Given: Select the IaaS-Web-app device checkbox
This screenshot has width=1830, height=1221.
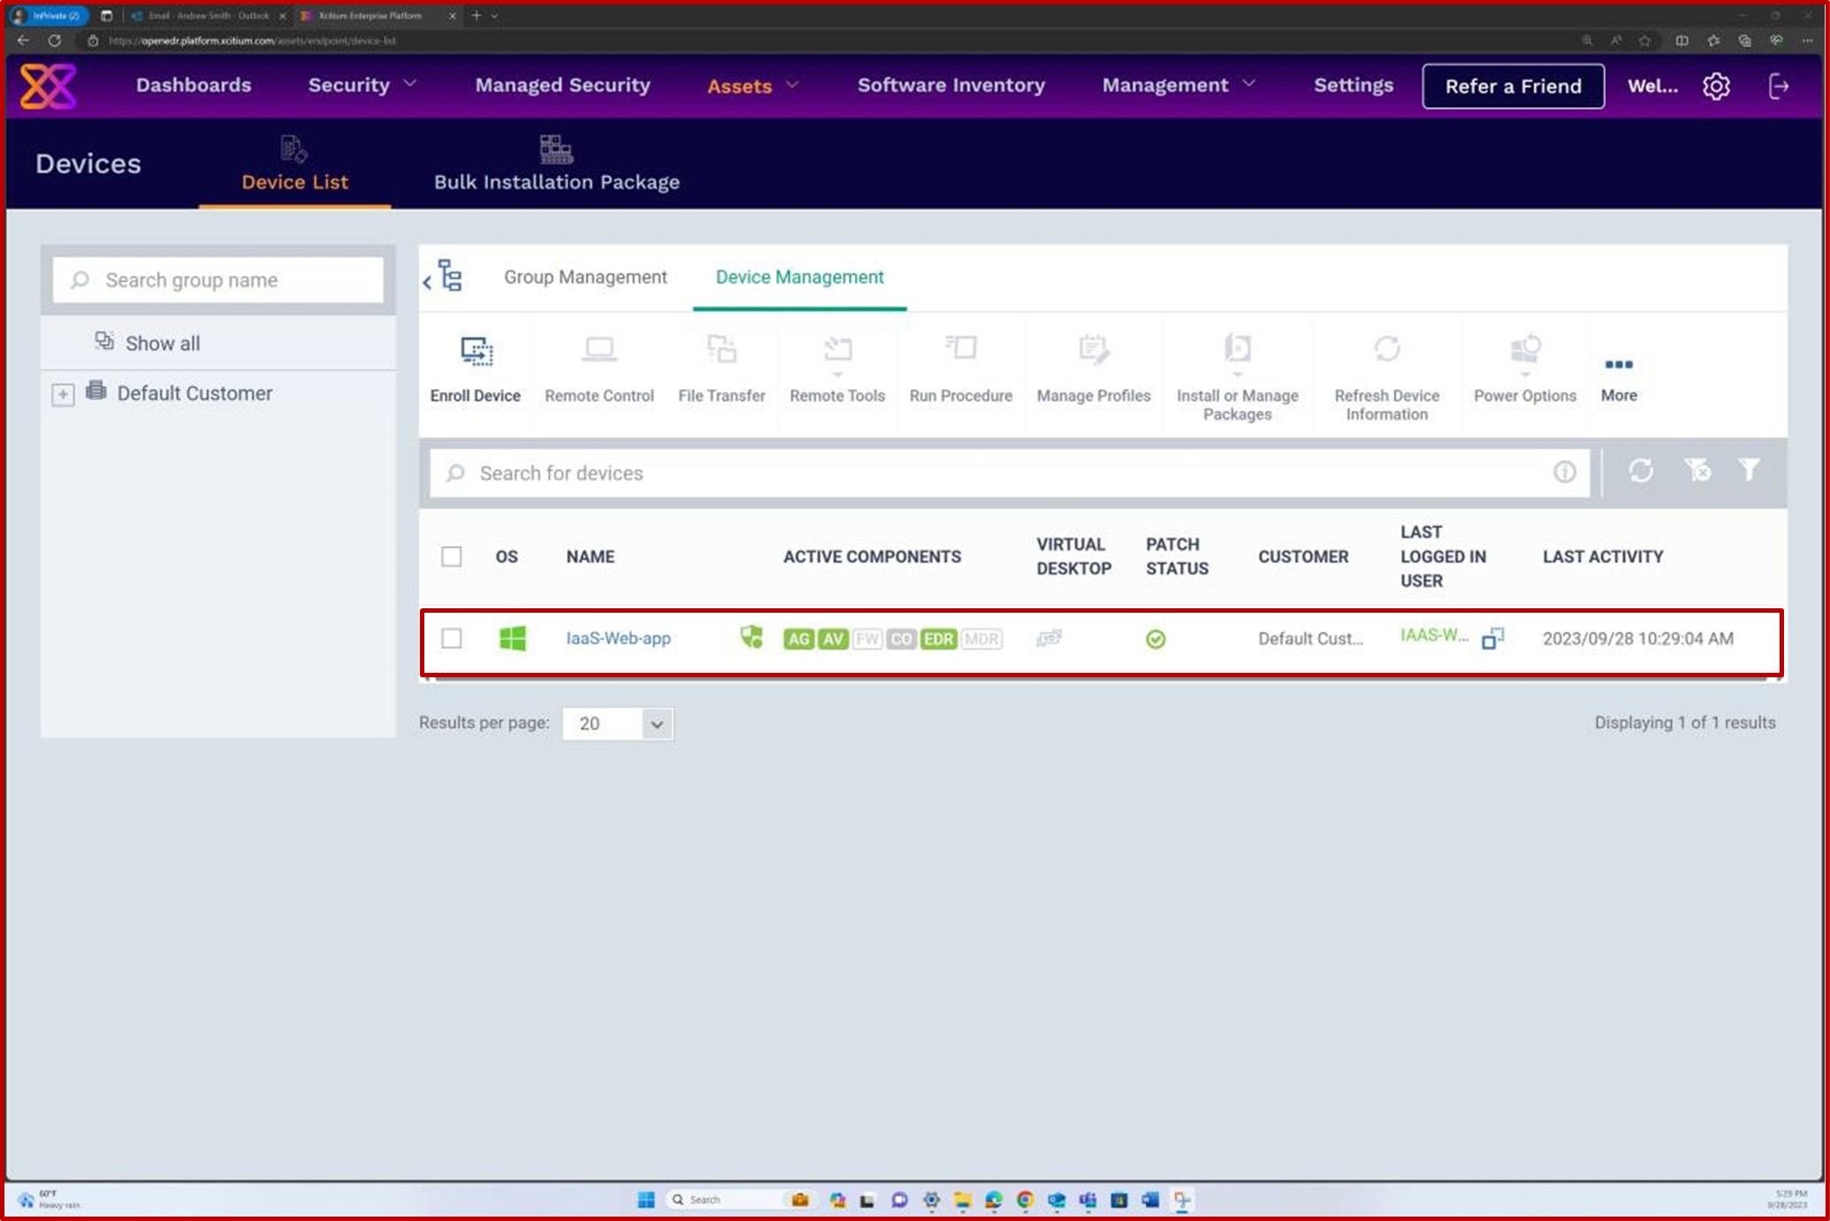Looking at the screenshot, I should coord(451,637).
